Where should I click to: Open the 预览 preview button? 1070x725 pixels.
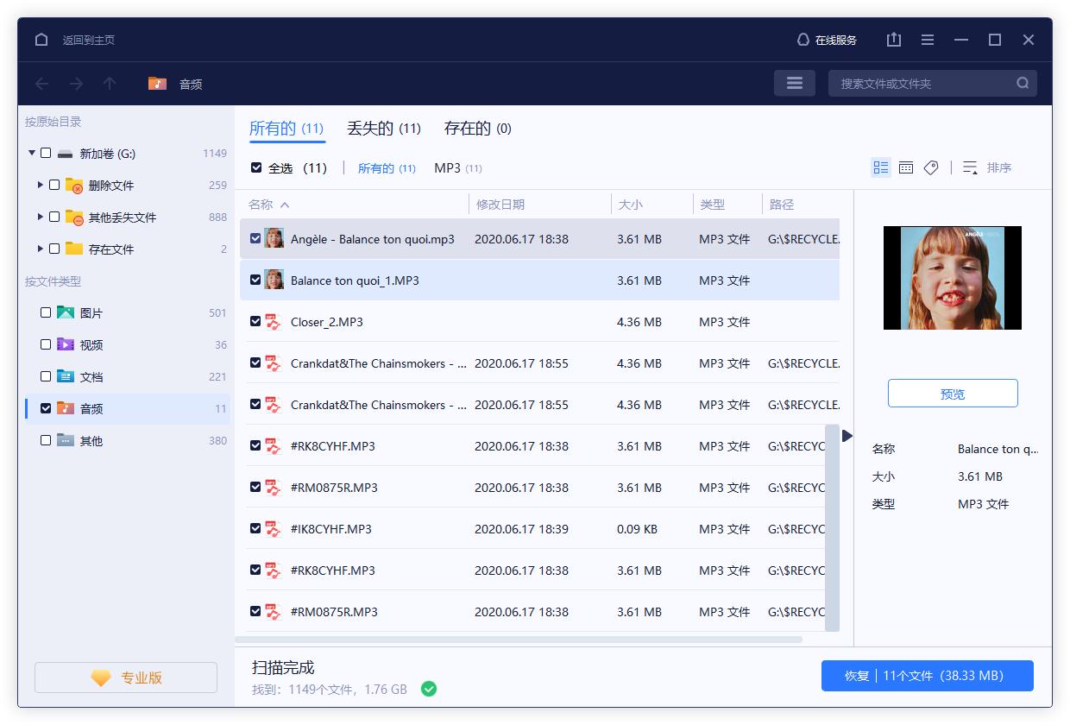pos(952,393)
